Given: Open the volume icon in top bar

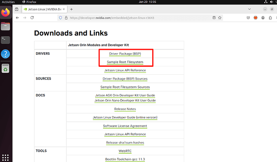Looking at the screenshot, I should point(271,2).
